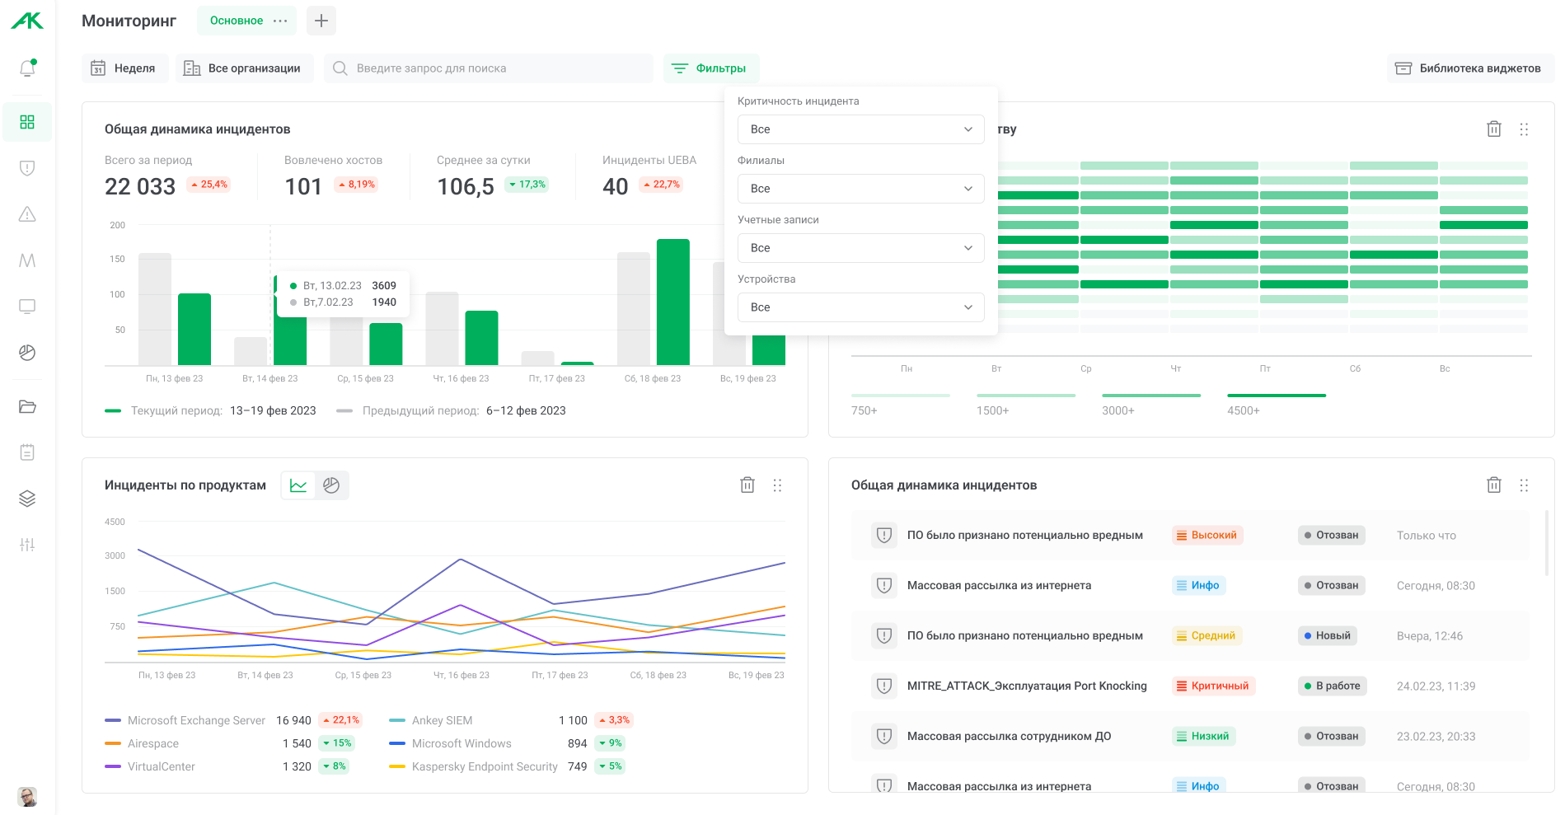Open the M-shaped sidebar icon
The width and height of the screenshot is (1565, 815).
pyautogui.click(x=27, y=260)
